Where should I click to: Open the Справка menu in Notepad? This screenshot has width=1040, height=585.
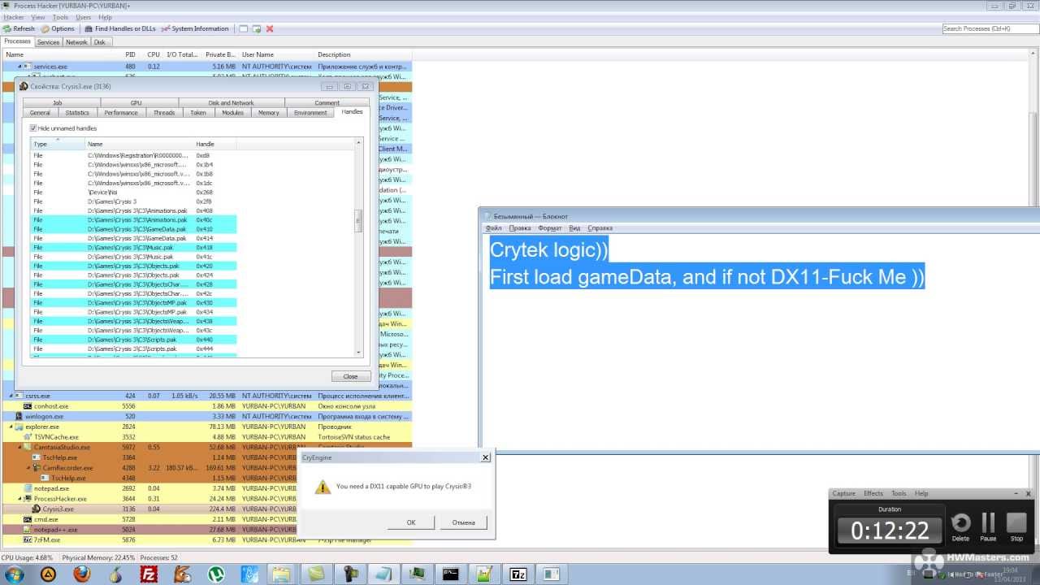[600, 228]
